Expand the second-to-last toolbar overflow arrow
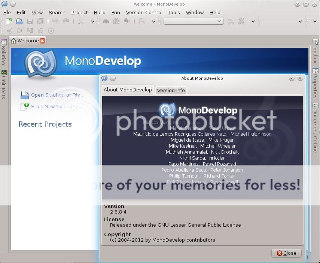Screen dimensions: 320x263 point(300,21)
